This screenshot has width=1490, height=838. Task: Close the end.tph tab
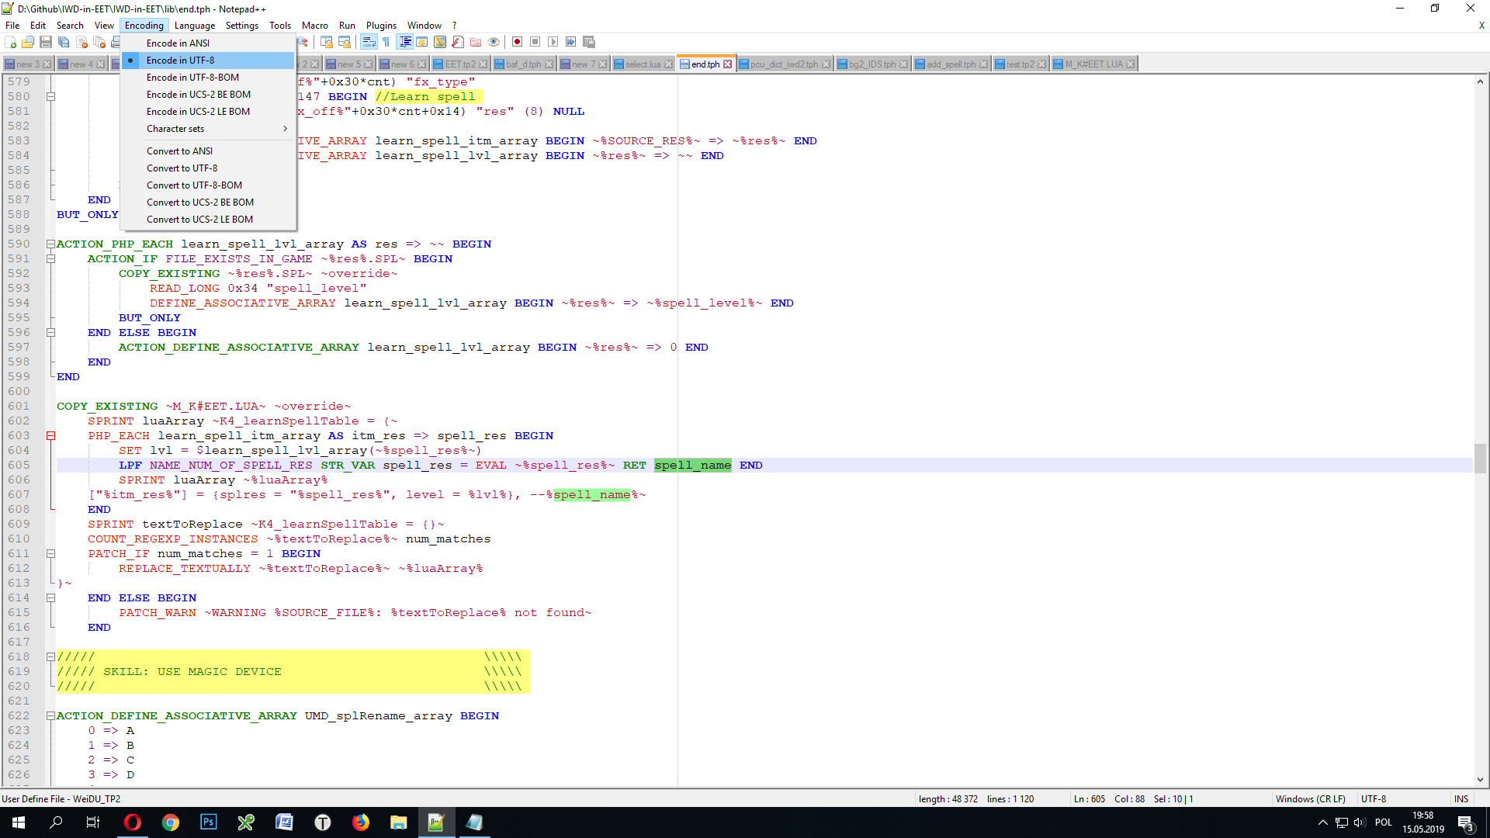pos(728,64)
